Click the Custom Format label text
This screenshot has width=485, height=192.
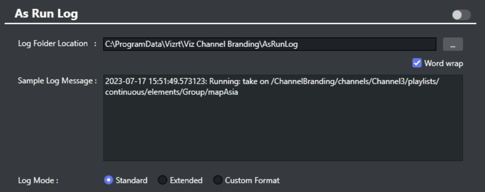pos(252,180)
